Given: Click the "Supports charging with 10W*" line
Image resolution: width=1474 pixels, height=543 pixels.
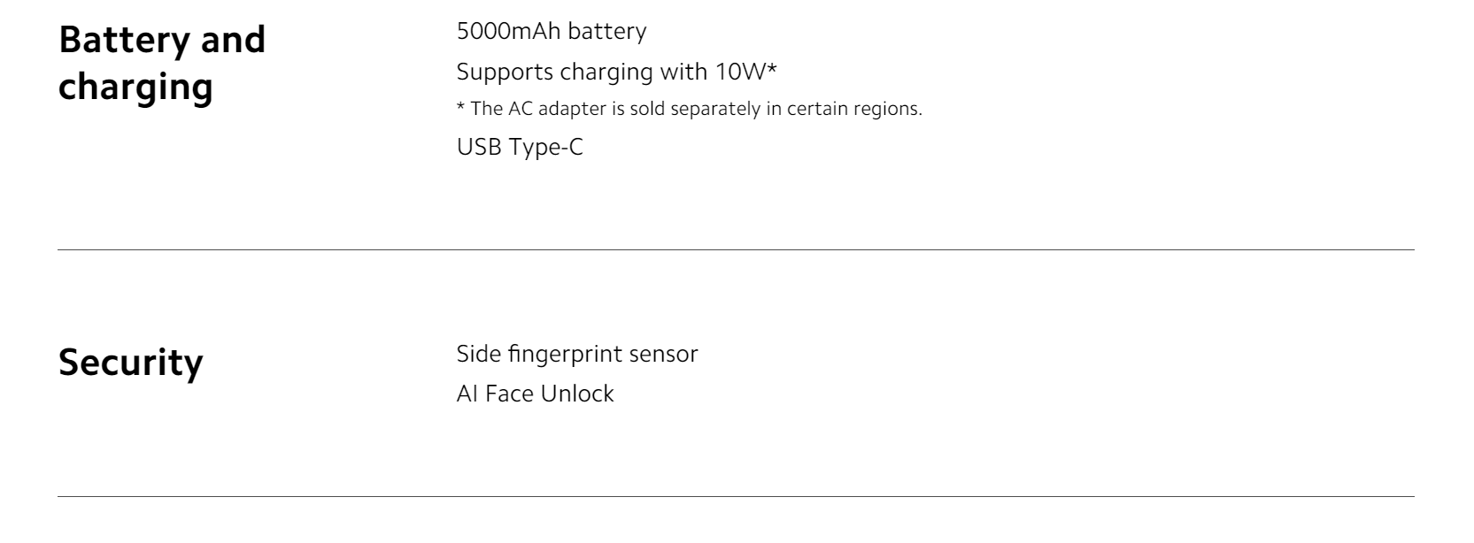Looking at the screenshot, I should [x=616, y=72].
